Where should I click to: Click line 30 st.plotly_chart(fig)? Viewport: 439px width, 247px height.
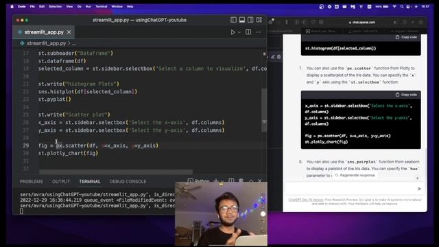point(69,153)
